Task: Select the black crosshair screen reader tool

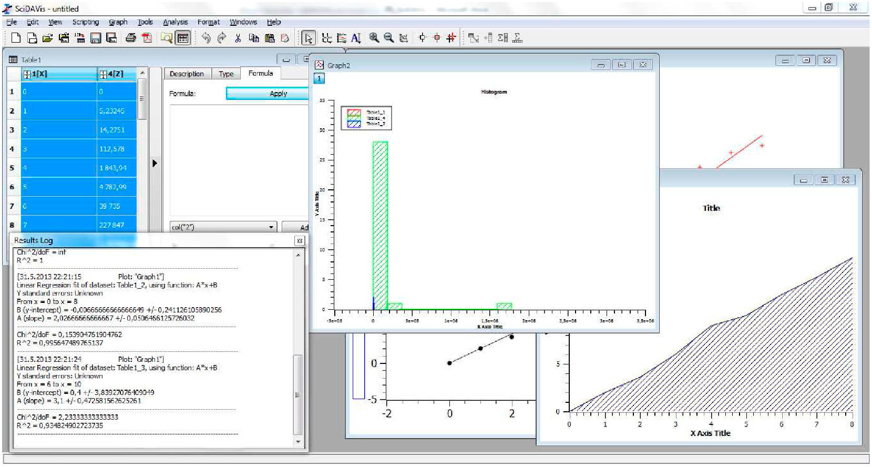Action: coord(422,38)
